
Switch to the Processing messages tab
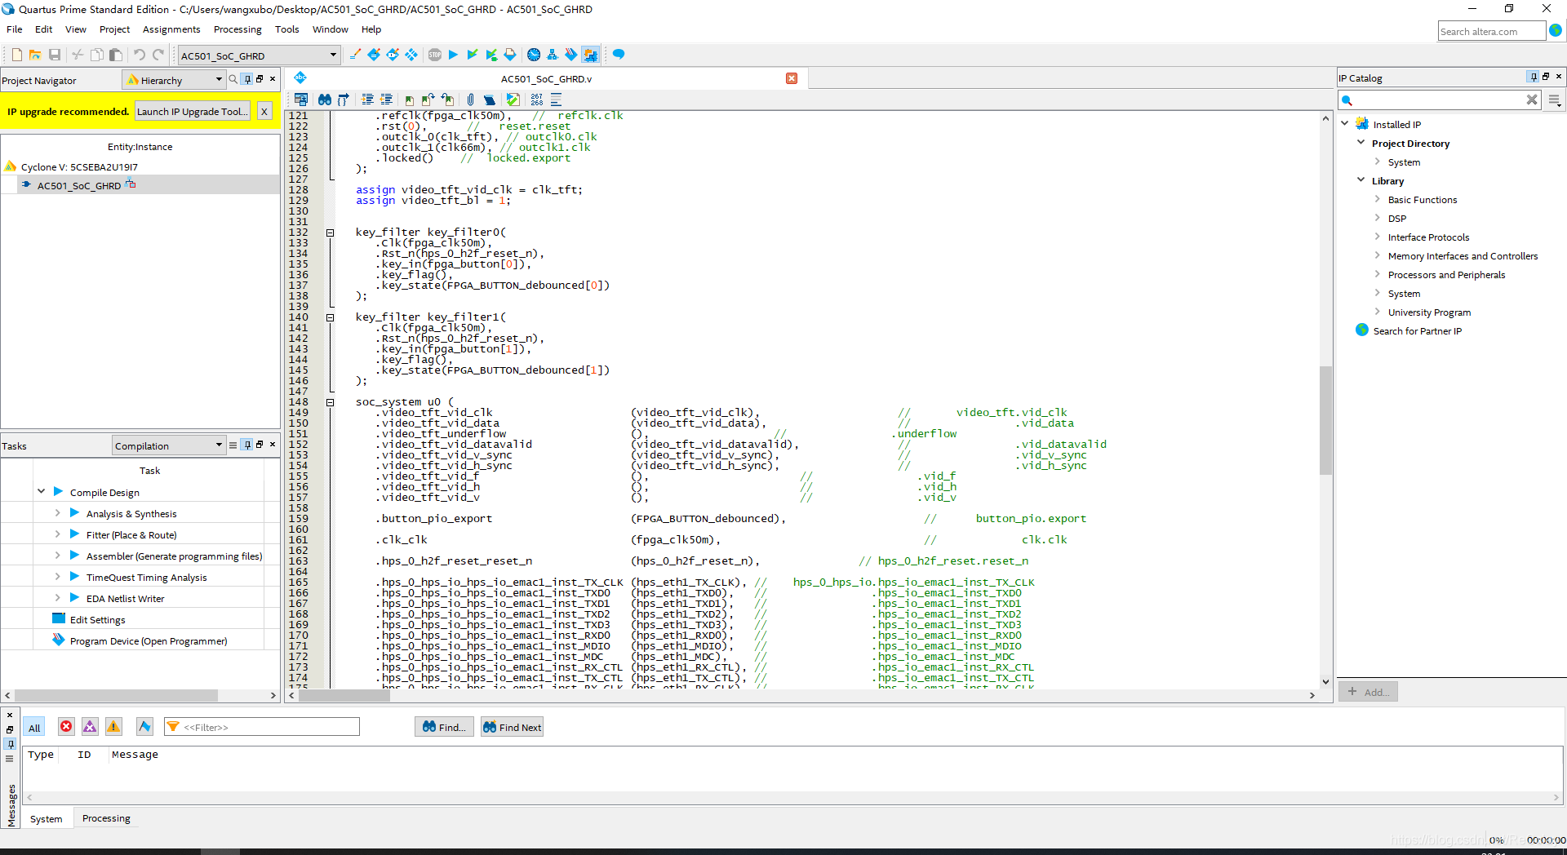click(x=106, y=818)
